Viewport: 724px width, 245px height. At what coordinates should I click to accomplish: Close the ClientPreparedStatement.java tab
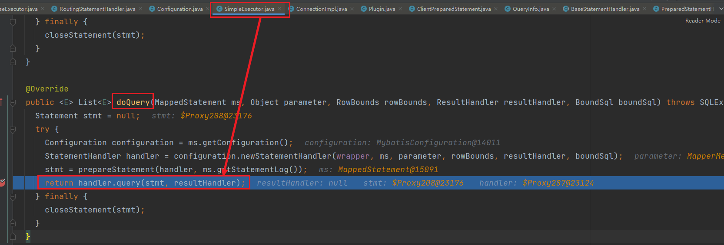coord(496,9)
